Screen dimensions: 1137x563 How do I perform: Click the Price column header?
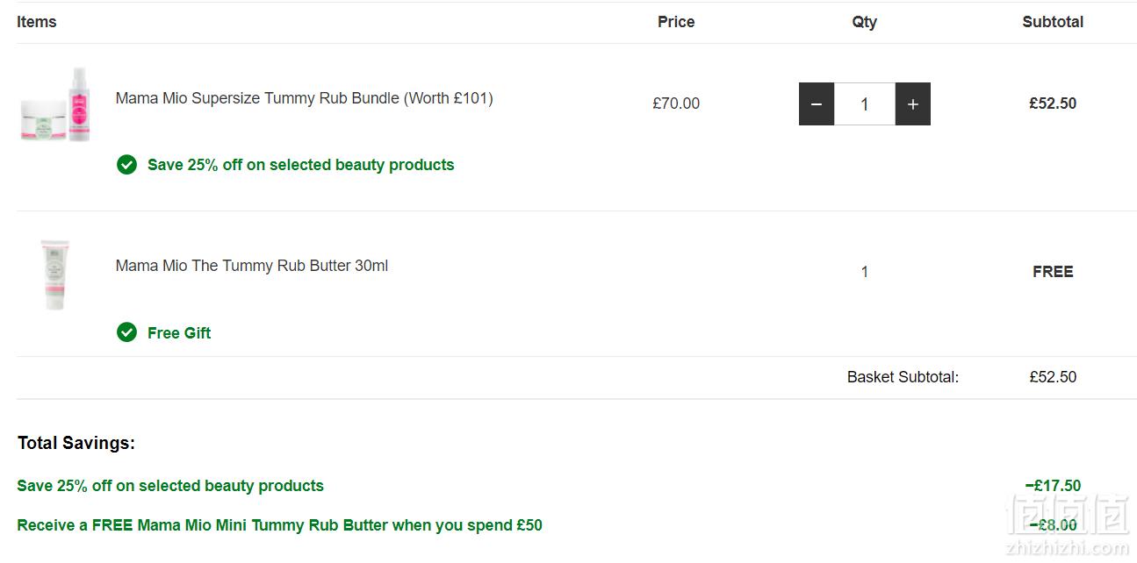(676, 22)
